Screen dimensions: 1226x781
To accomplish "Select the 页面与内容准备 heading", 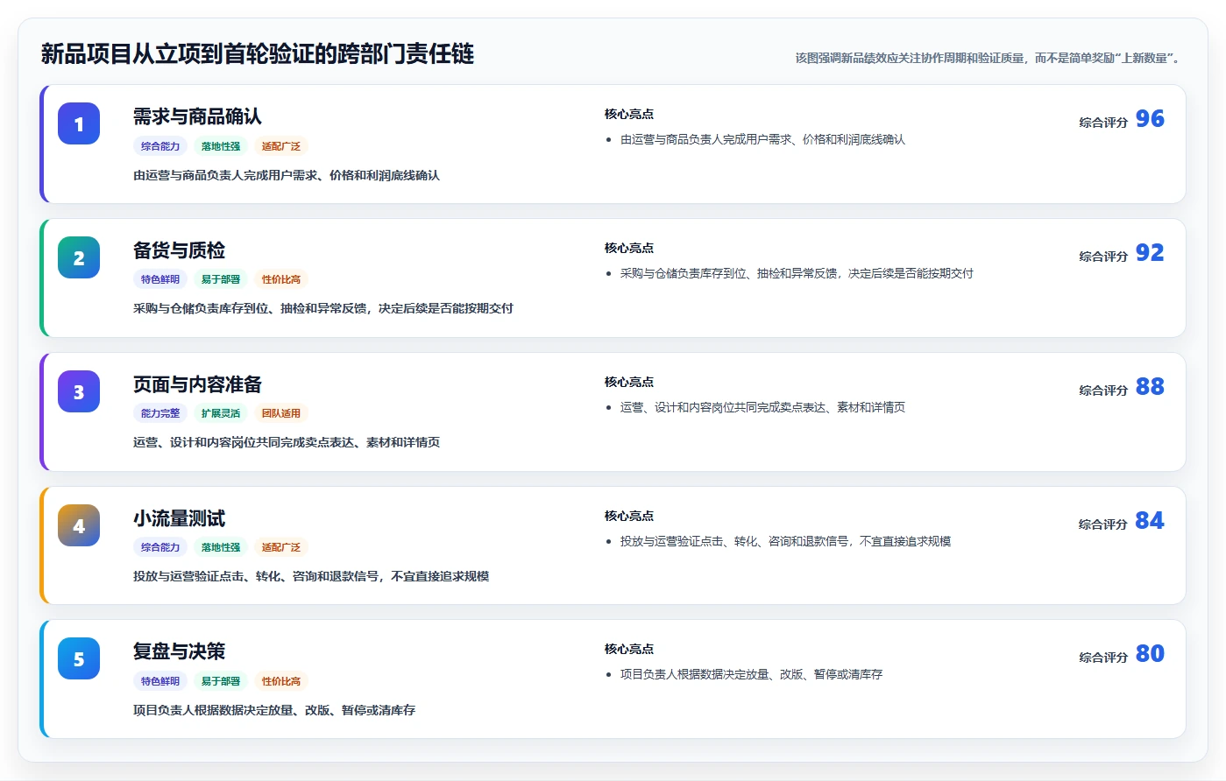I will click(197, 384).
